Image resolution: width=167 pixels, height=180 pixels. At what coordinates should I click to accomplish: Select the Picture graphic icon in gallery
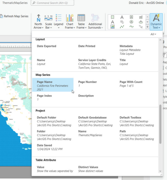(112, 27)
